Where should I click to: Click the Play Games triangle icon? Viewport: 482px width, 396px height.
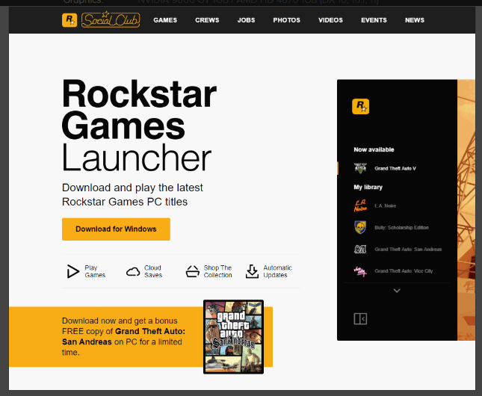[73, 271]
